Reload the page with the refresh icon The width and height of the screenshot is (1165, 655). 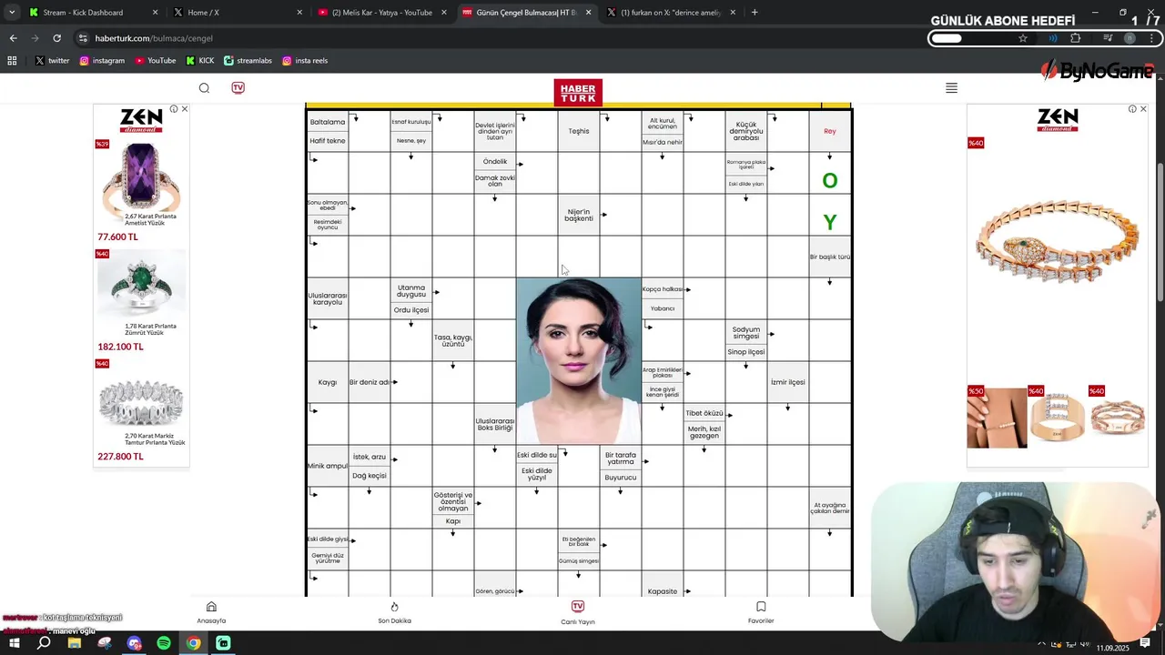[x=56, y=38]
